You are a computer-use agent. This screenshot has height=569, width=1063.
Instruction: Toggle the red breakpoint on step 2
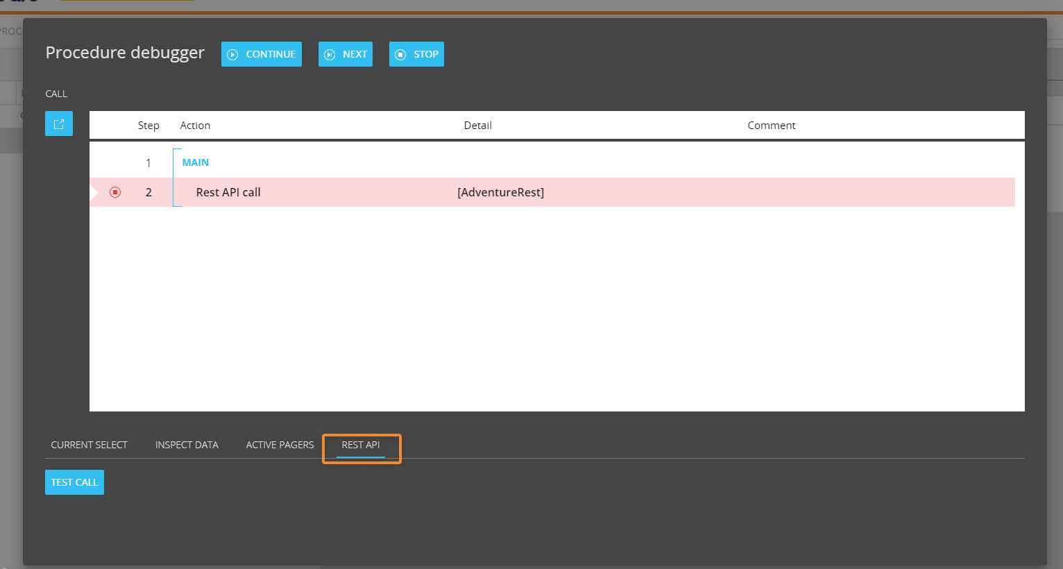(115, 192)
